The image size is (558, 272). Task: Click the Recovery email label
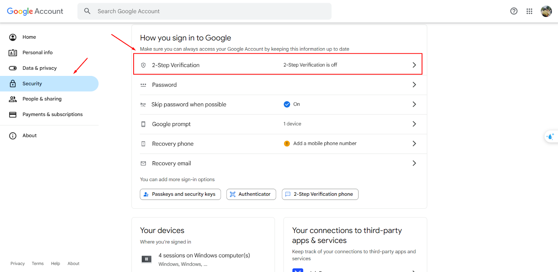[x=171, y=163]
